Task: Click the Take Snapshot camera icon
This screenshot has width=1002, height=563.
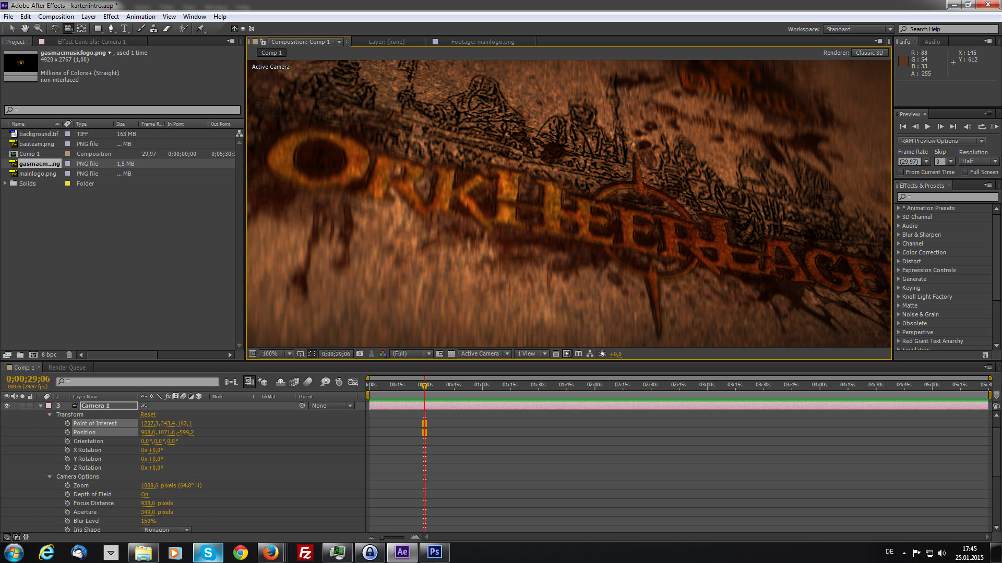Action: click(x=360, y=354)
